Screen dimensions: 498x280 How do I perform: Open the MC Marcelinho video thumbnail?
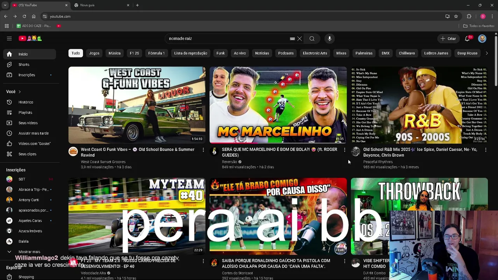coord(278,105)
